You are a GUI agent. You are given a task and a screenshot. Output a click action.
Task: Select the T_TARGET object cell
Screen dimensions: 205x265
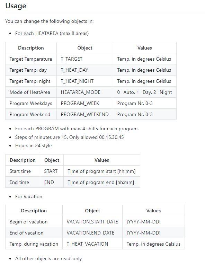tap(85, 59)
